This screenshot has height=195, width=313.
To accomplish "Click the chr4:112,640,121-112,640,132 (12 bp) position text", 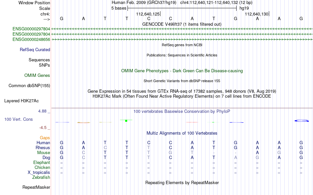I will click(216, 3).
